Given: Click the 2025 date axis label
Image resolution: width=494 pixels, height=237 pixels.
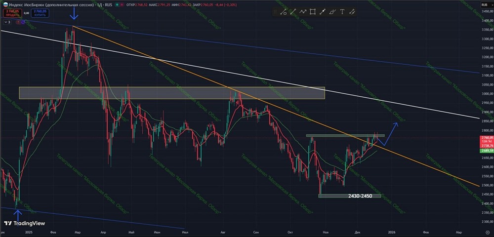Looking at the screenshot, I should point(29,232).
